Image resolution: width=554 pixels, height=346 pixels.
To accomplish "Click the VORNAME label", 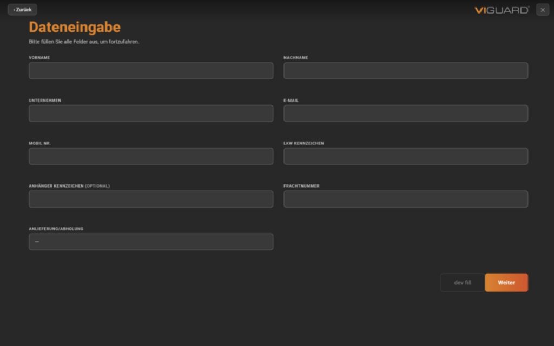I will click(x=39, y=57).
